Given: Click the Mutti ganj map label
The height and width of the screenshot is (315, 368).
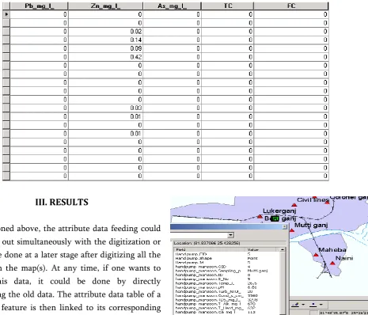Looking at the screenshot, I should click(311, 225).
